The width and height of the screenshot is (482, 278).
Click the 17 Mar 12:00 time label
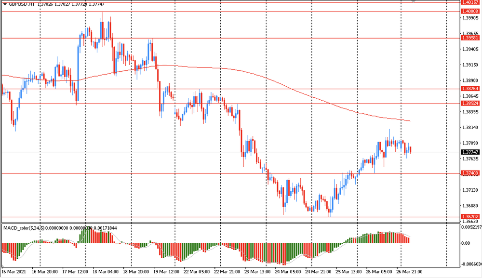point(75,272)
